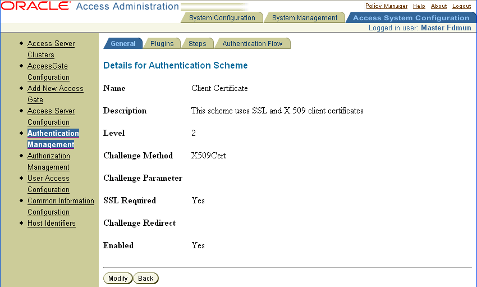Select the Access System Configuration tab
The width and height of the screenshot is (477, 287).
point(411,17)
